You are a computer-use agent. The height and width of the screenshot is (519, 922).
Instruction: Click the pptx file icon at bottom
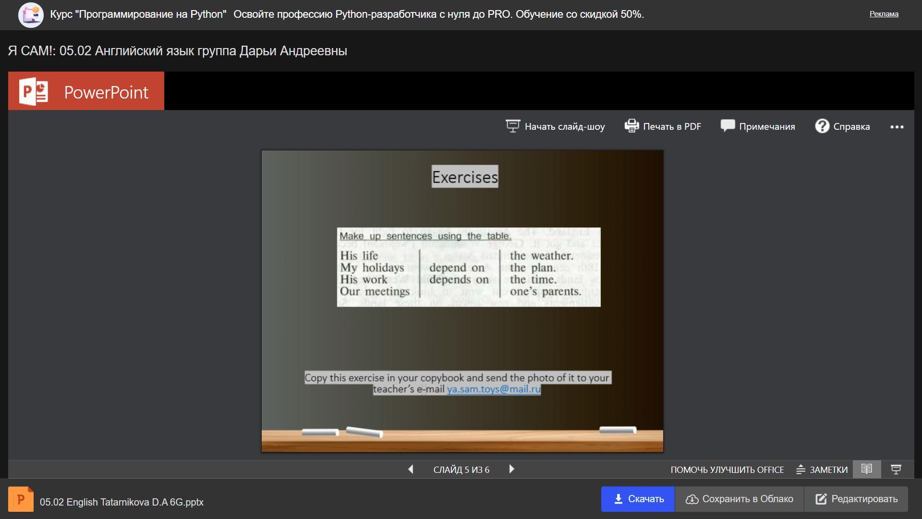click(21, 500)
